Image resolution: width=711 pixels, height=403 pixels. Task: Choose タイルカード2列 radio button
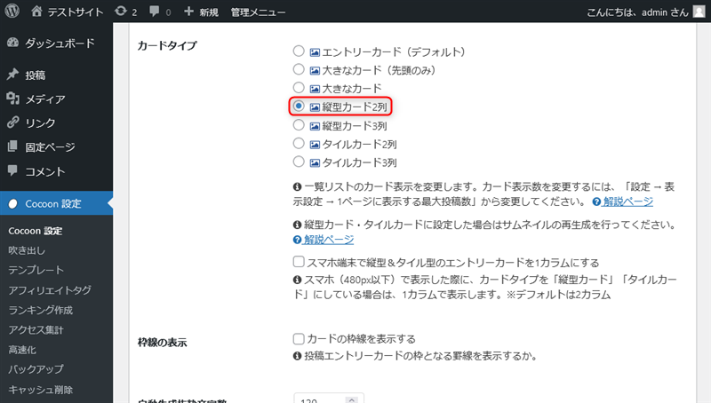click(299, 144)
